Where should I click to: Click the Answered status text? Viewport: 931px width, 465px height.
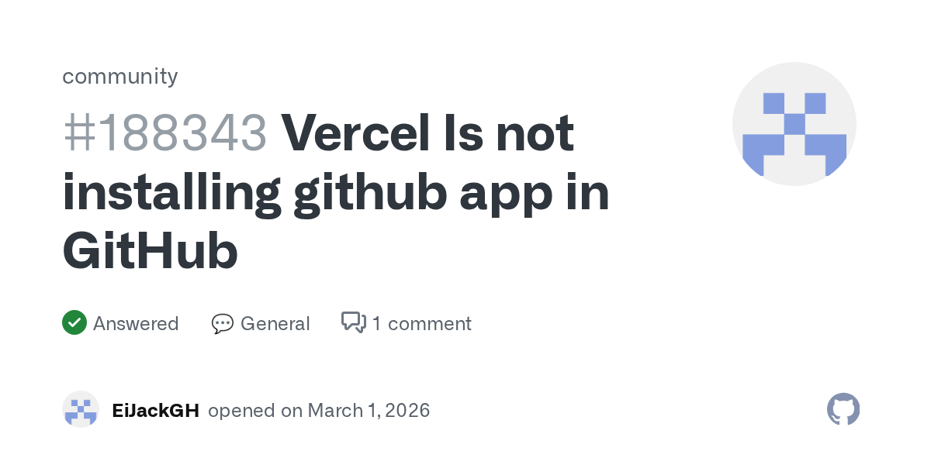click(x=136, y=323)
